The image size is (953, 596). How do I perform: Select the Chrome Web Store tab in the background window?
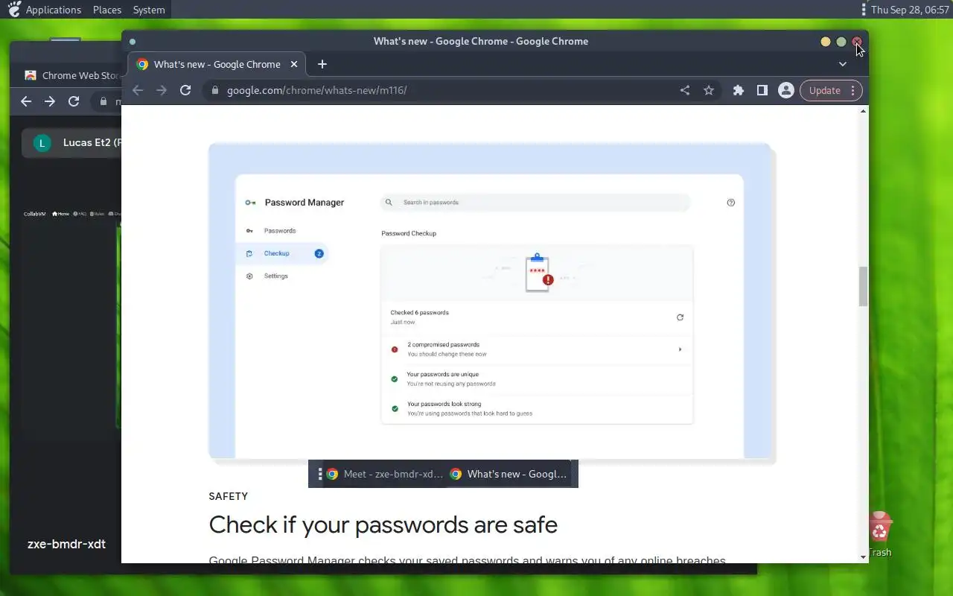click(72, 75)
